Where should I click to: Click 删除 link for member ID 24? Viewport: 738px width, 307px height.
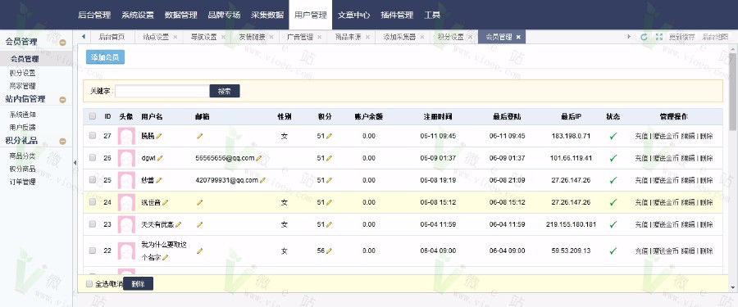click(706, 202)
